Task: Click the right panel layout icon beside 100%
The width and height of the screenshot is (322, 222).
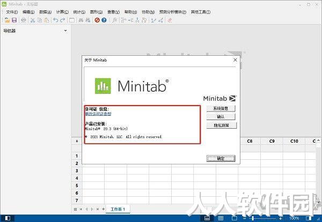Action: (x=309, y=218)
